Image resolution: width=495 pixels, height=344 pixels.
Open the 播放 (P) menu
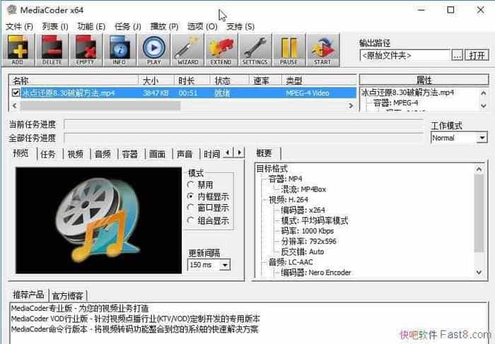coord(164,26)
